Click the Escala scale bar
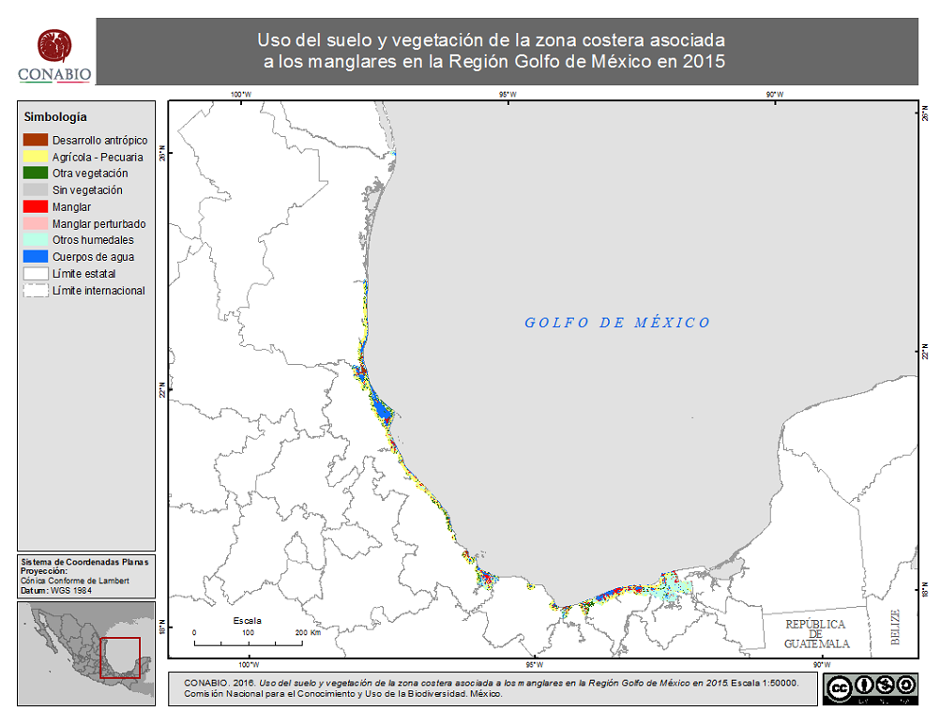940x726 pixels. (x=248, y=640)
